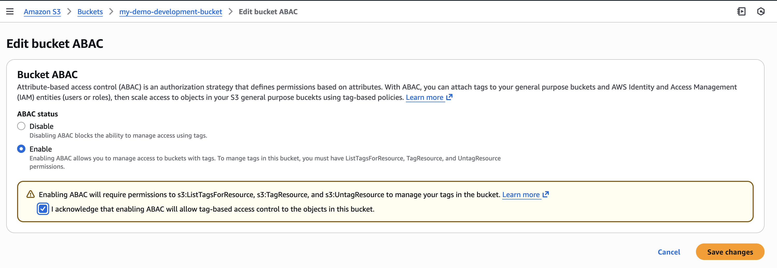Open the my-demo-development-bucket breadcrumb
Screen dimensions: 777x268
point(171,12)
